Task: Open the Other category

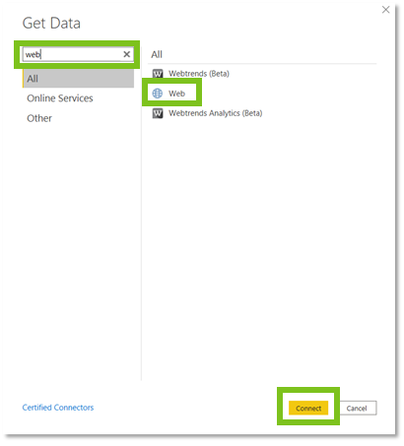Action: 39,118
